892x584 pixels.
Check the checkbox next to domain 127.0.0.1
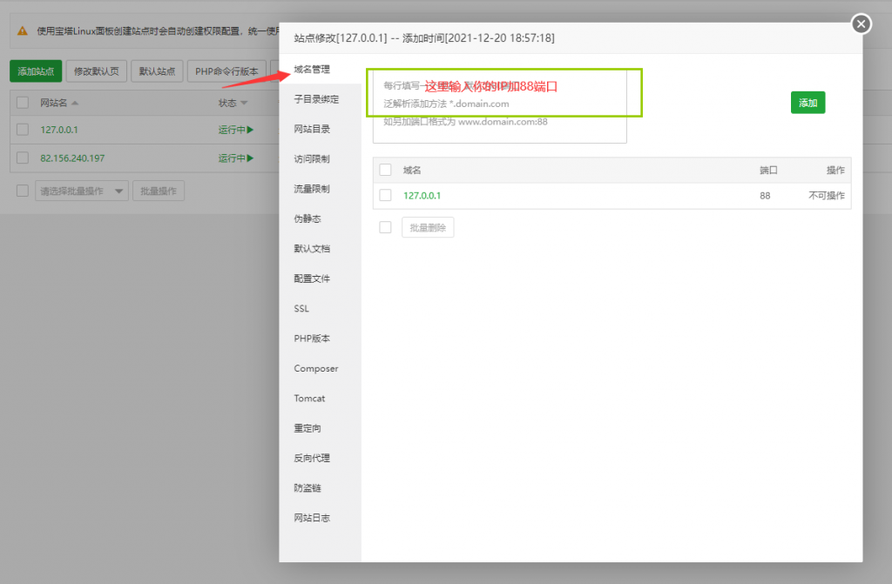click(385, 195)
